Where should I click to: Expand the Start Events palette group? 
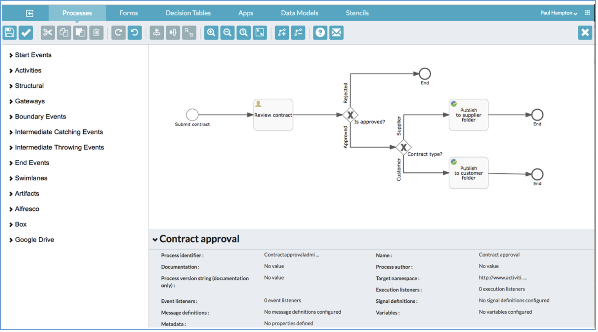[33, 55]
